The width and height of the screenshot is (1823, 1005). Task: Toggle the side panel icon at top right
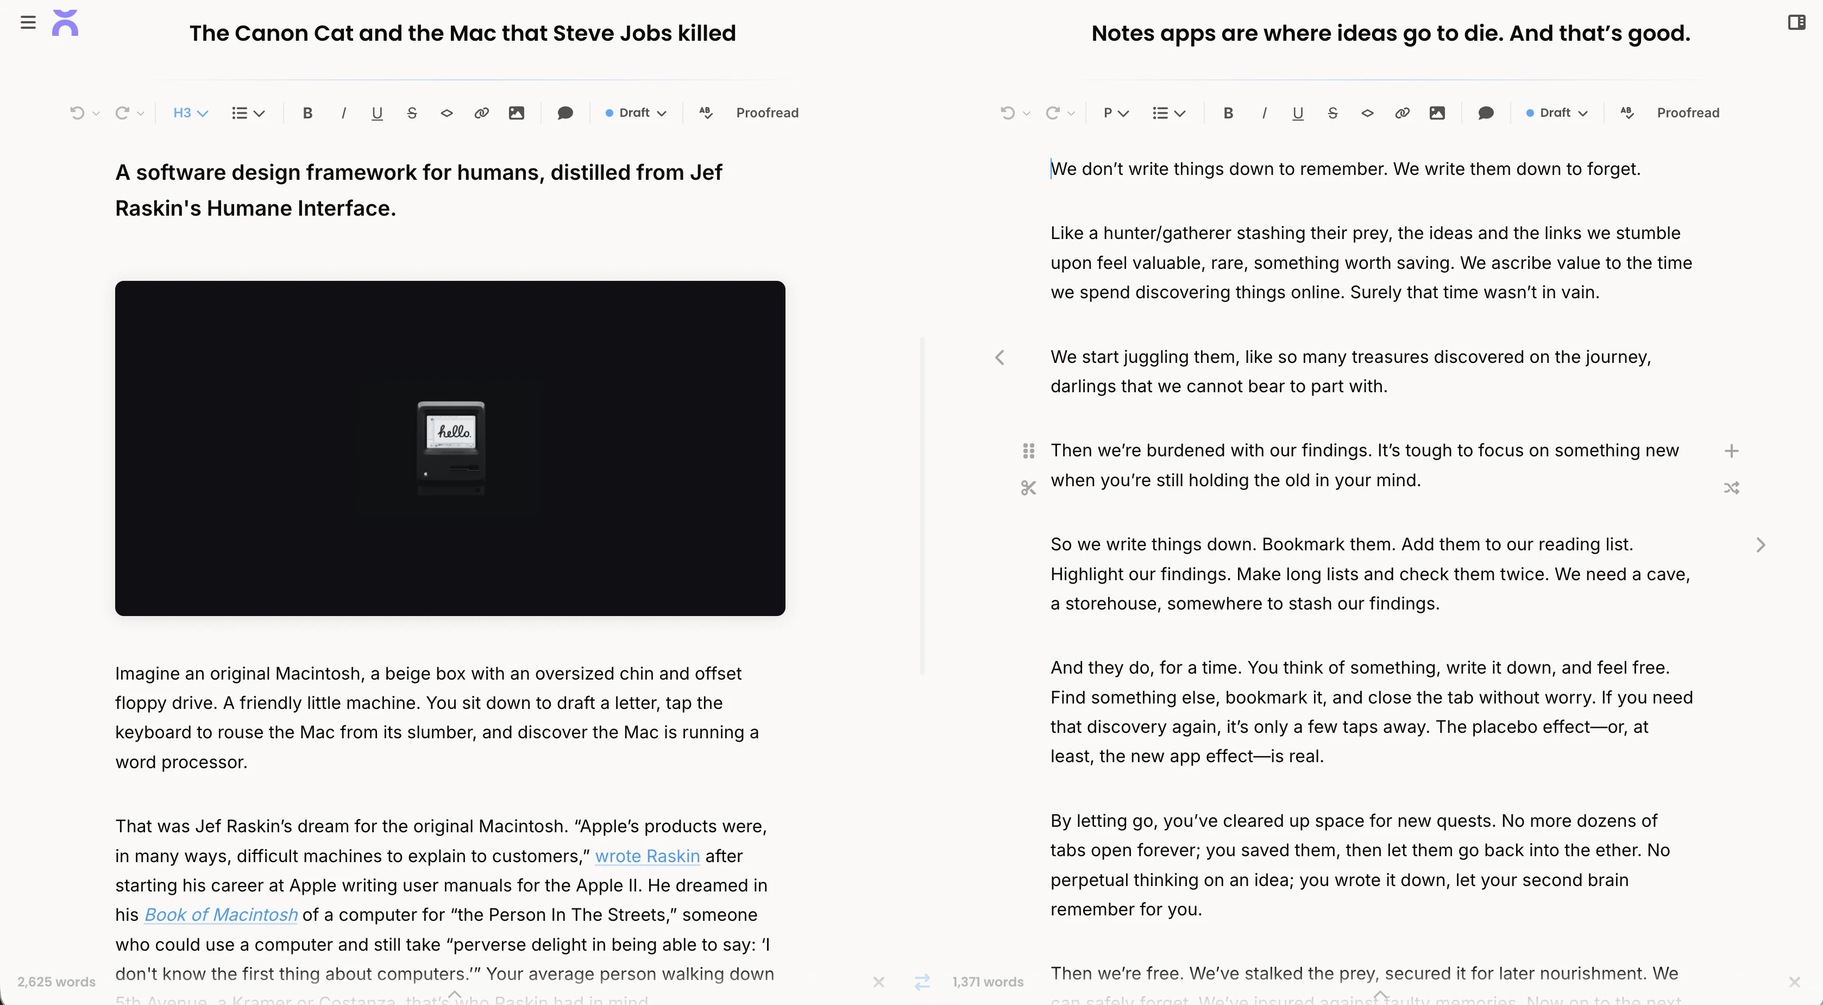pos(1796,23)
